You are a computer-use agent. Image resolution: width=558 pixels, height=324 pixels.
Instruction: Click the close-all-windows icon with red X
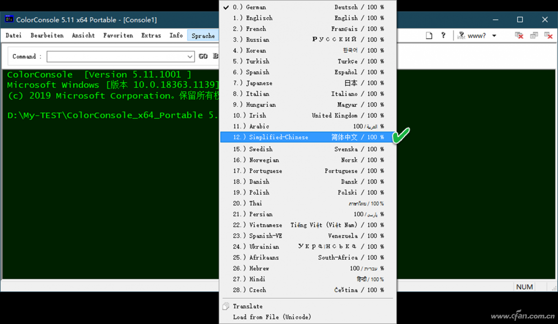point(519,36)
